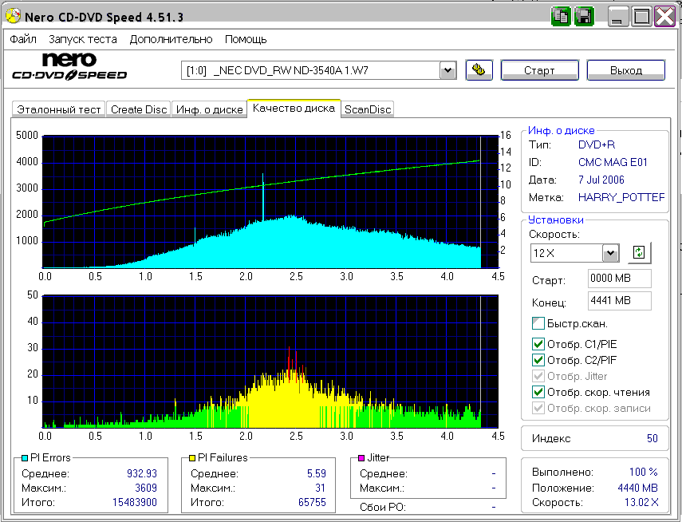This screenshot has height=522, width=682.
Task: Click the green refresh speed icon
Action: (x=639, y=253)
